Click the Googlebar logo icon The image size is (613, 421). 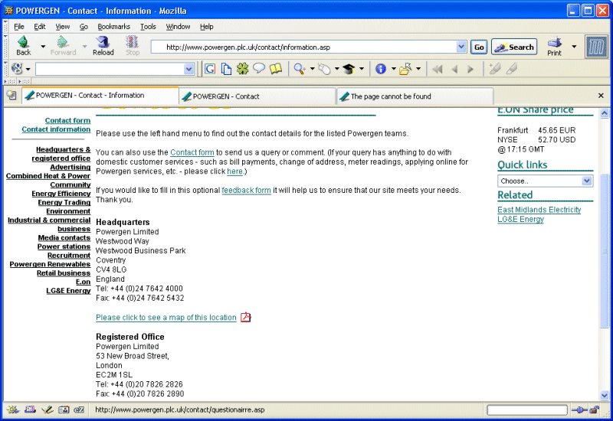click(17, 69)
